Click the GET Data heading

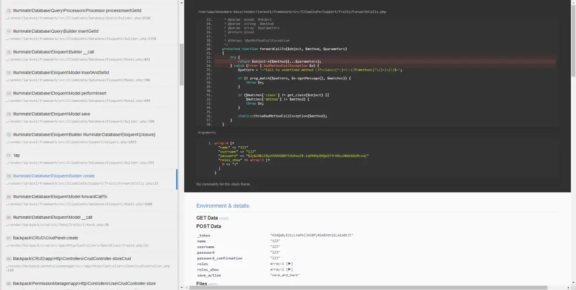click(207, 218)
